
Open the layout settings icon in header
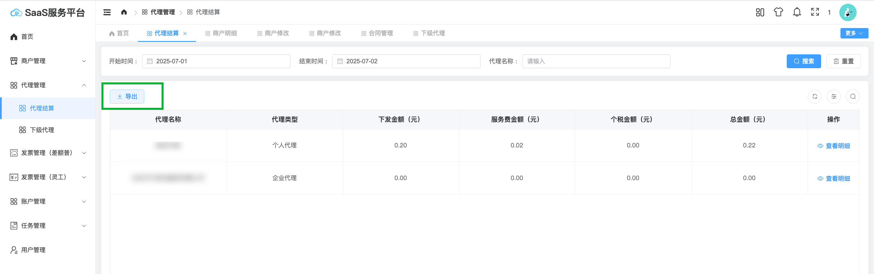760,12
